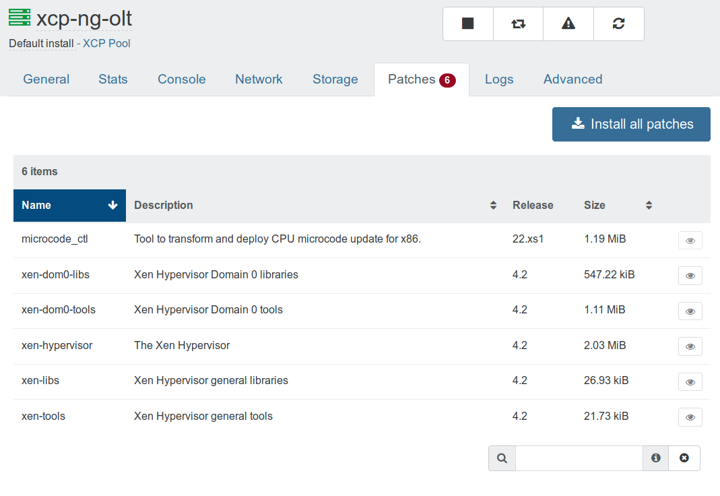720x496 pixels.
Task: View details of microcode_ctl patch
Action: 690,241
